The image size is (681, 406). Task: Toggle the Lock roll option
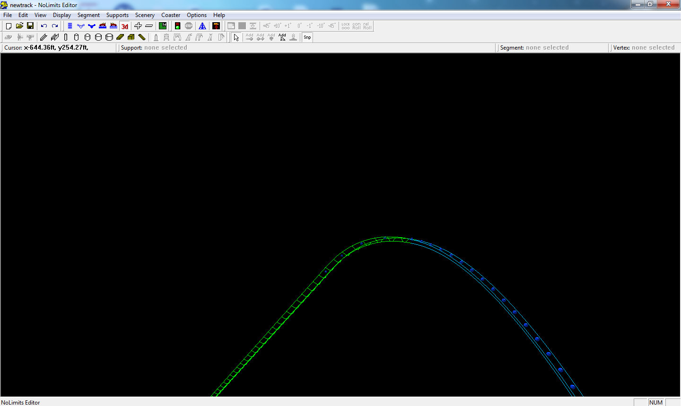click(x=346, y=26)
